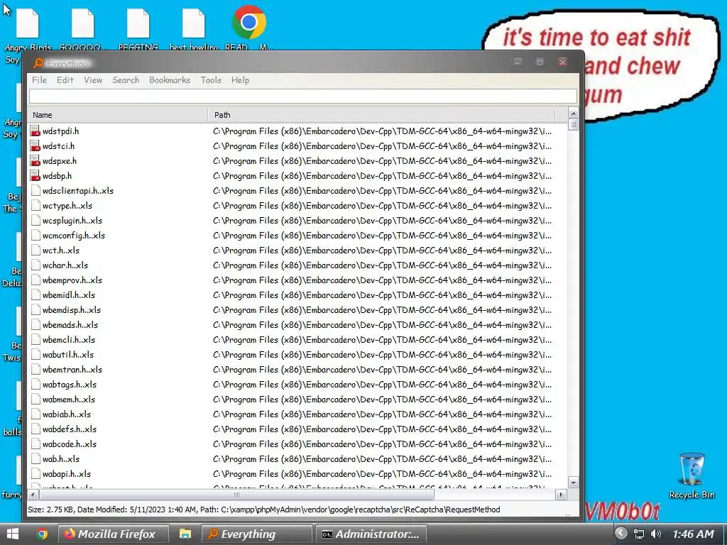727x545 pixels.
Task: Open the Bookmarks menu
Action: [170, 80]
